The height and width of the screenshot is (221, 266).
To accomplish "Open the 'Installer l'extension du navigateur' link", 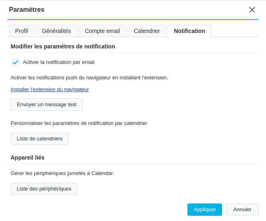I will (50, 89).
